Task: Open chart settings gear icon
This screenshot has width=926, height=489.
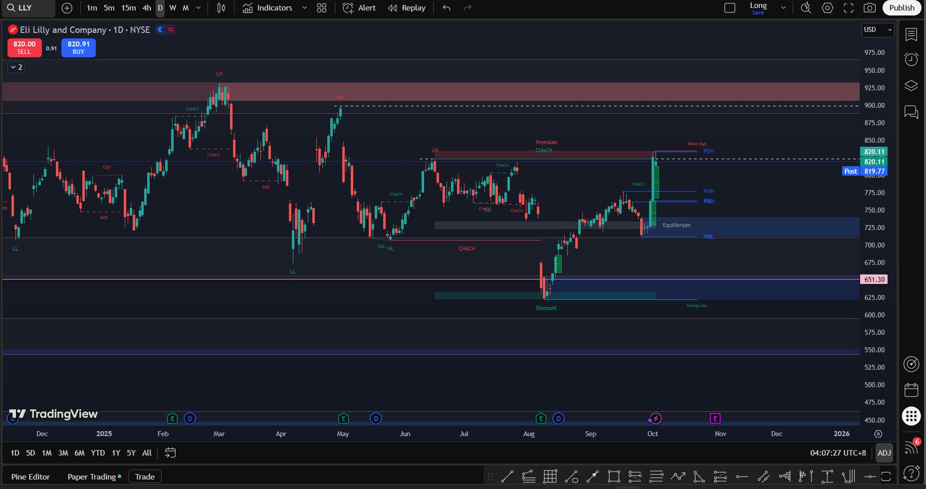Action: tap(827, 8)
